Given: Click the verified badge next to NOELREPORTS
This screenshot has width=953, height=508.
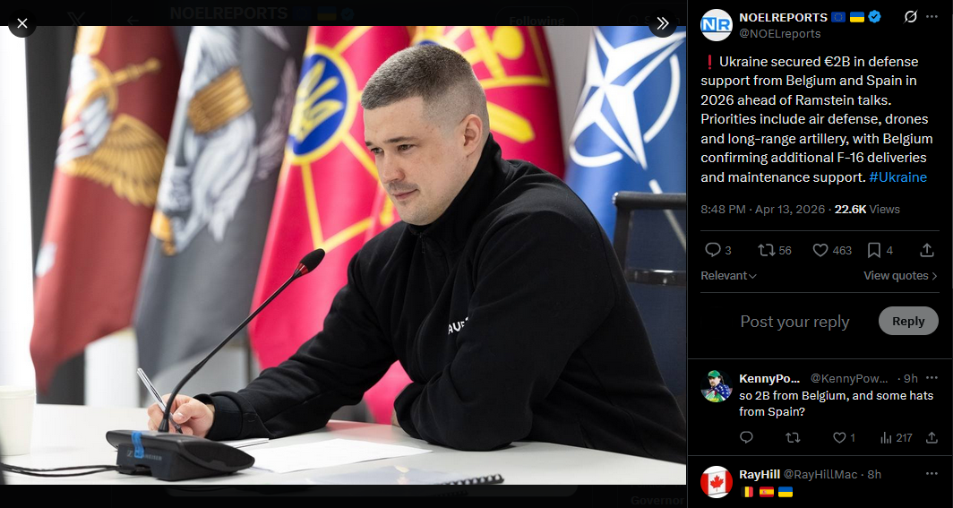Looking at the screenshot, I should pos(874,18).
